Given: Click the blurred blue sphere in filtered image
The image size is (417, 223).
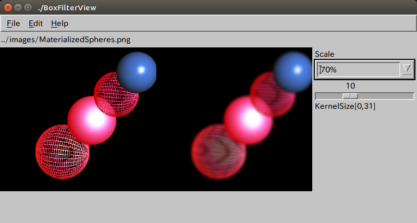Looking at the screenshot, I should click(x=292, y=72).
